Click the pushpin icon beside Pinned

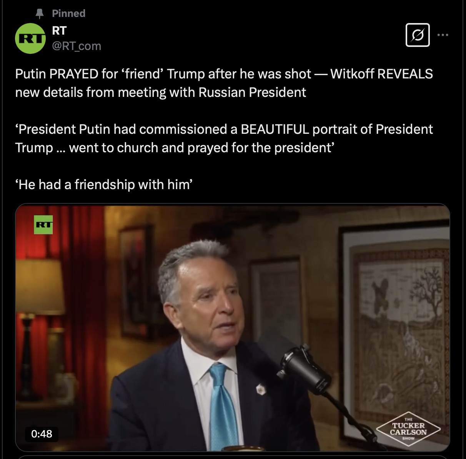tap(40, 13)
